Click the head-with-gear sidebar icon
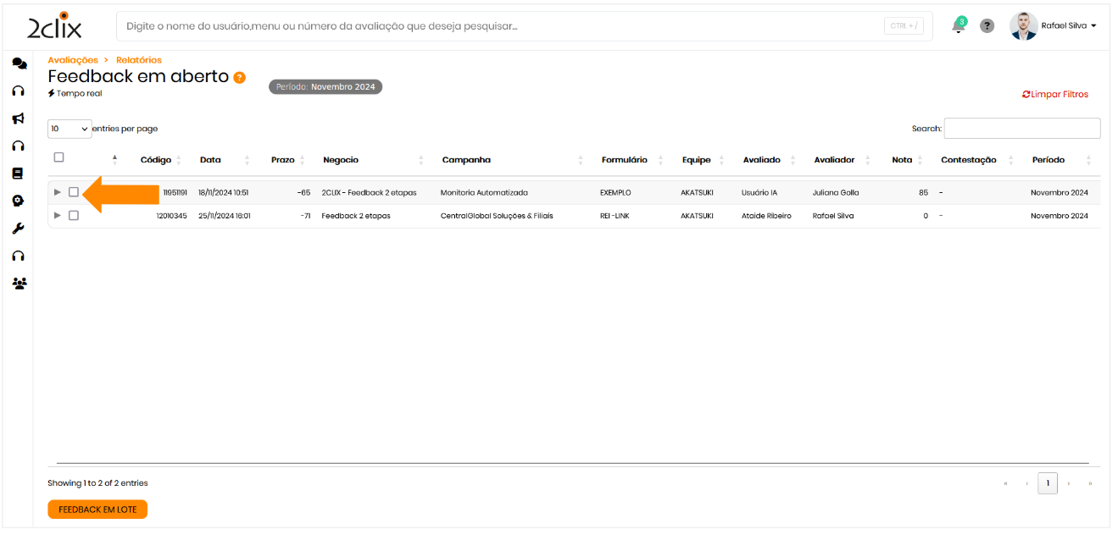 (x=19, y=201)
